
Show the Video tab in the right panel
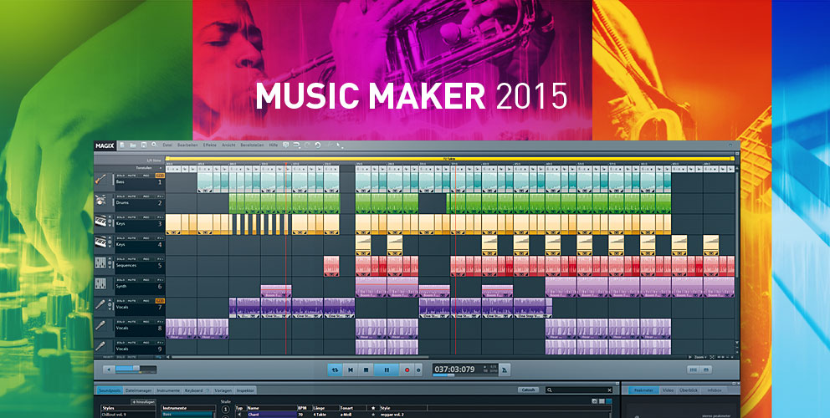pos(668,390)
